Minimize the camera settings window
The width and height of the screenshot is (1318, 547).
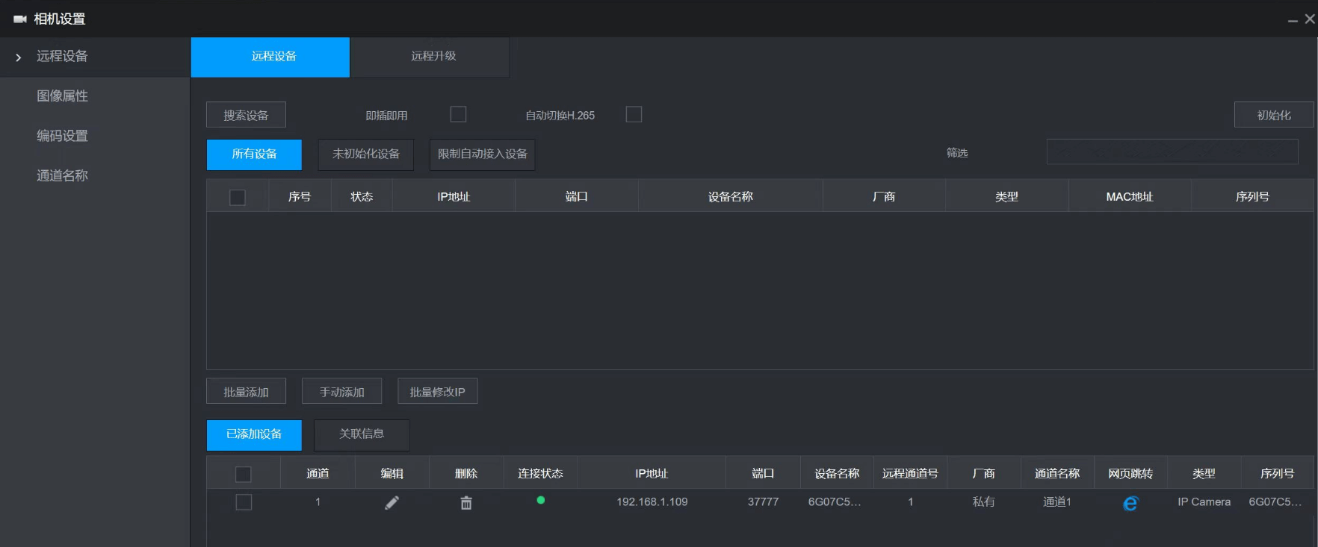[1293, 20]
